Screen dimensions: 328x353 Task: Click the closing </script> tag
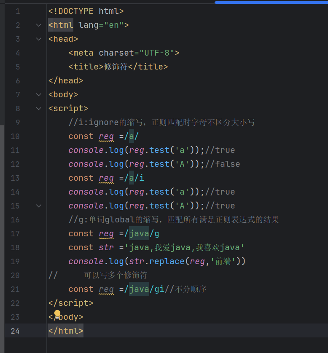pos(71,303)
